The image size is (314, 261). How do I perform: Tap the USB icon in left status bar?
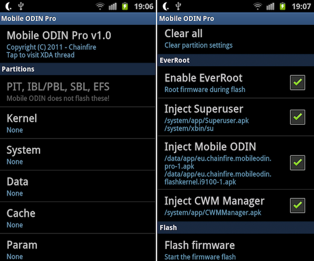(20, 6)
